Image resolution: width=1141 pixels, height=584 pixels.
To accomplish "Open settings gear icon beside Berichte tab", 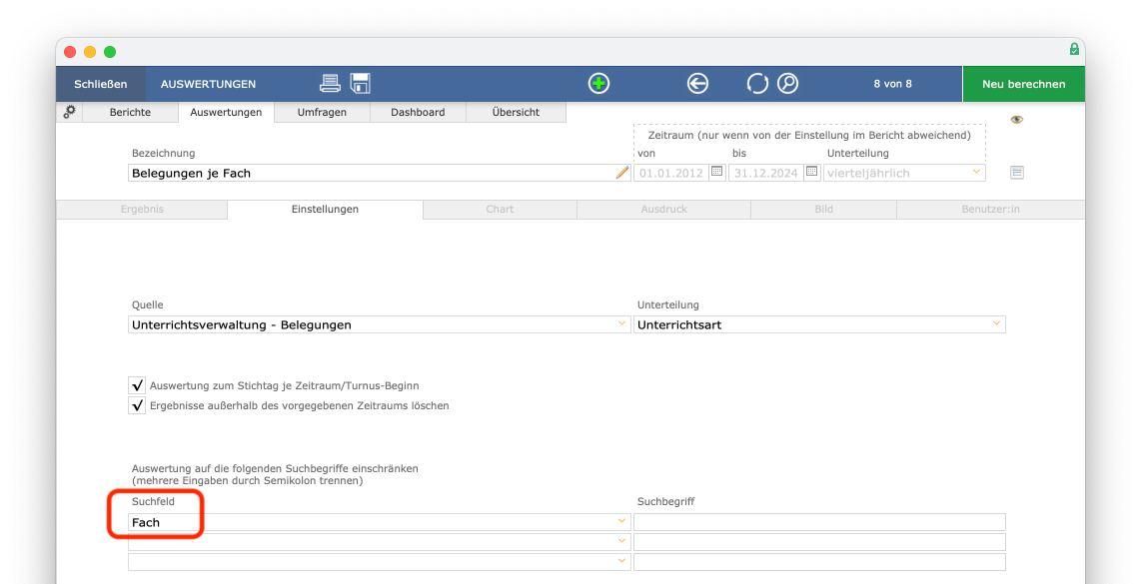I will 70,112.
